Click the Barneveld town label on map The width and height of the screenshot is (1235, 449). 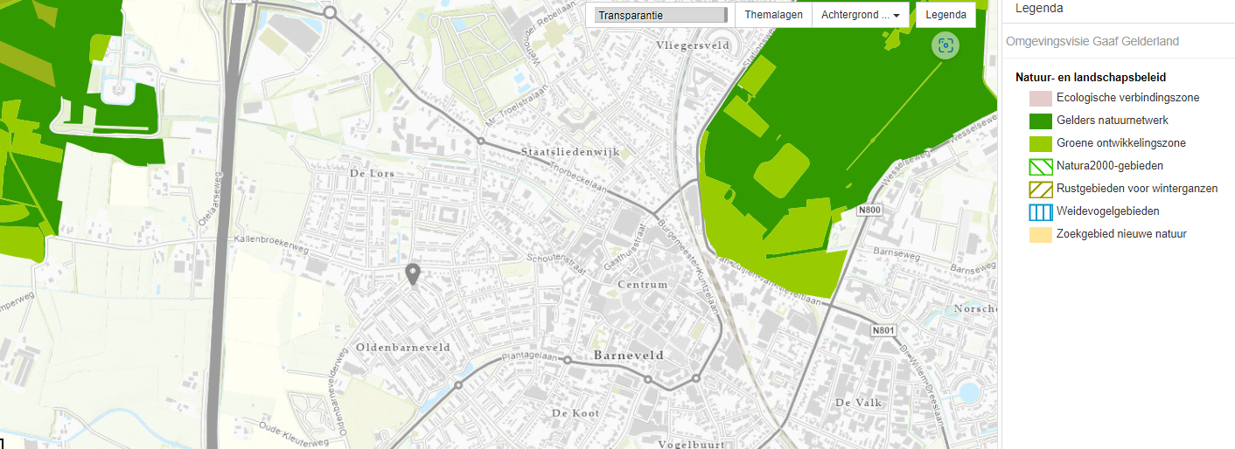pyautogui.click(x=629, y=356)
